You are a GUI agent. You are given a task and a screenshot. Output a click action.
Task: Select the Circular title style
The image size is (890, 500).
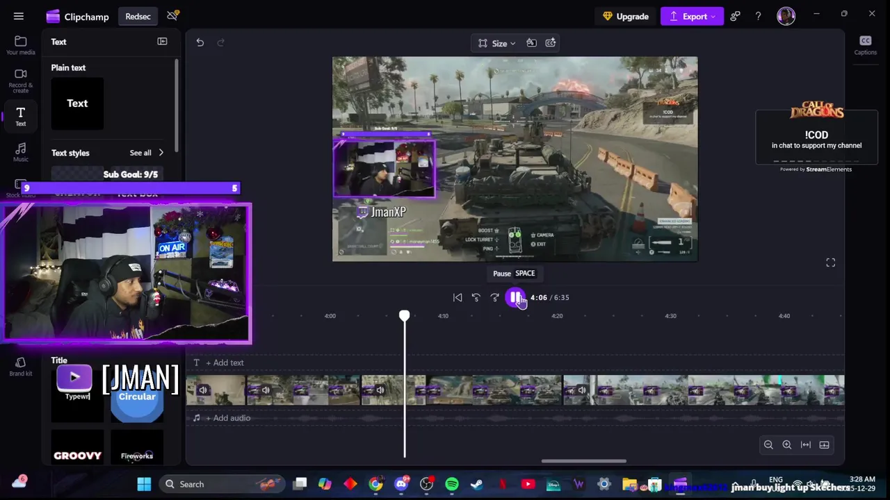point(137,397)
